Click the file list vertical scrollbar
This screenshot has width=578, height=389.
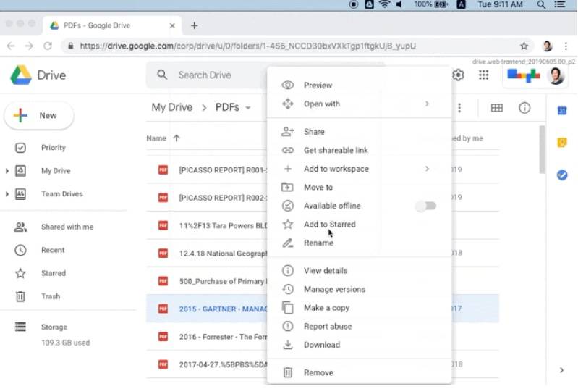542,149
